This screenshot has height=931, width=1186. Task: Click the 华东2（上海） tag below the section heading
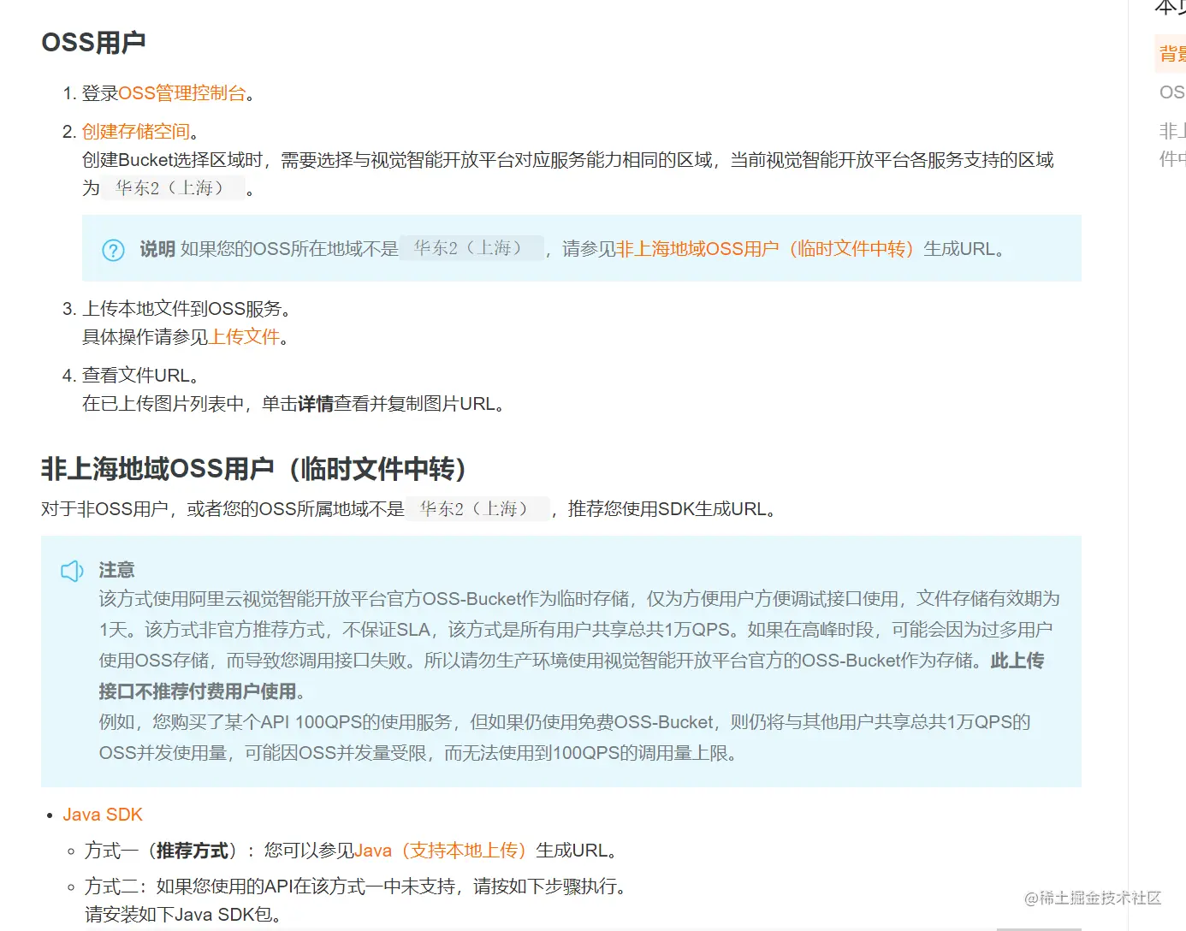click(x=478, y=508)
